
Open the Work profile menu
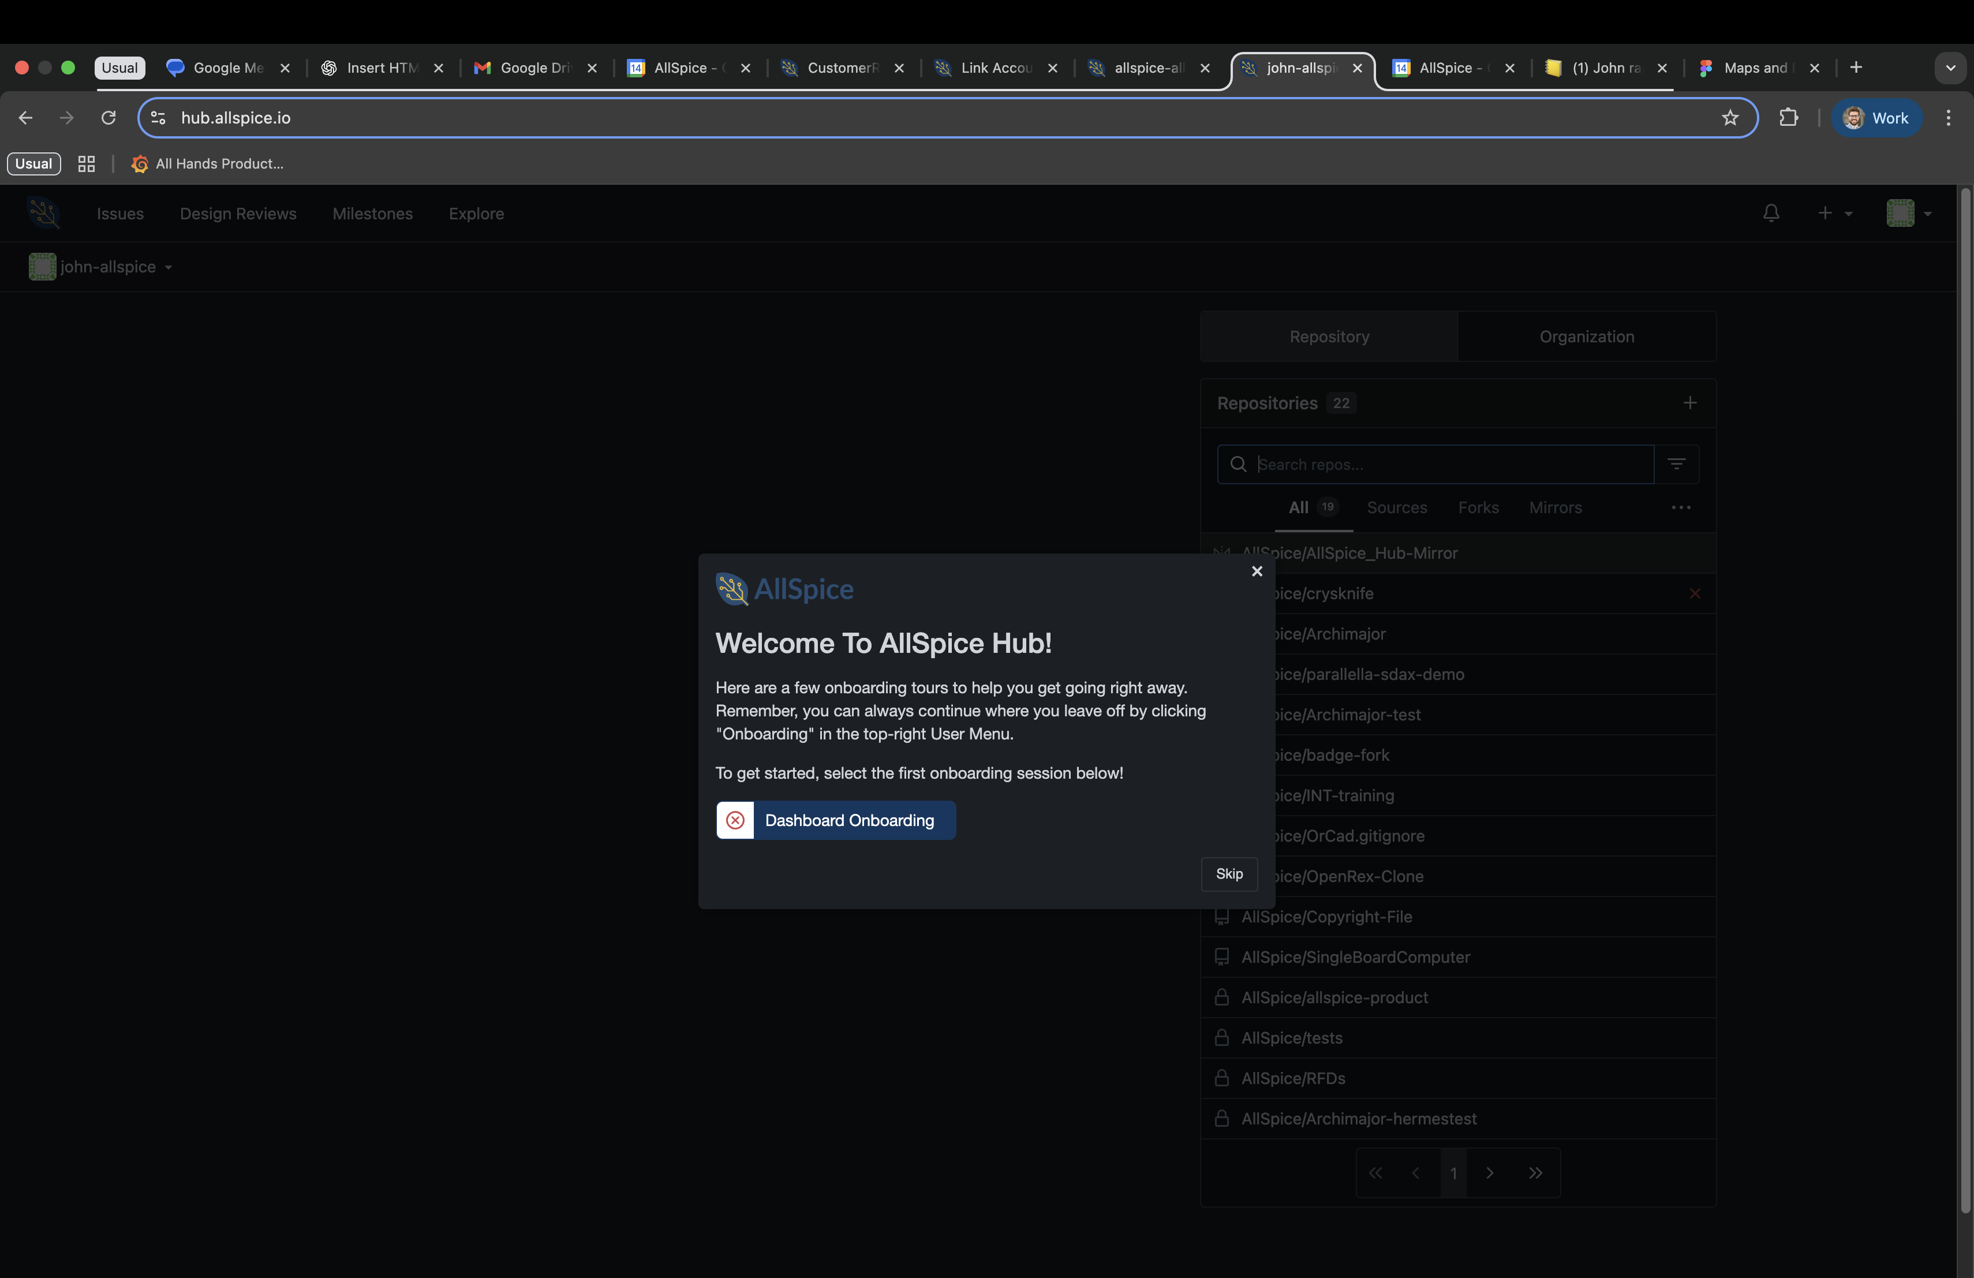pos(1876,118)
